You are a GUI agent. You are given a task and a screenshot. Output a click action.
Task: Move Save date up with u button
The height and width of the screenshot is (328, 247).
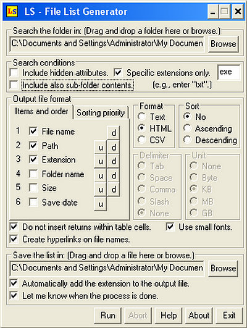tap(101, 204)
